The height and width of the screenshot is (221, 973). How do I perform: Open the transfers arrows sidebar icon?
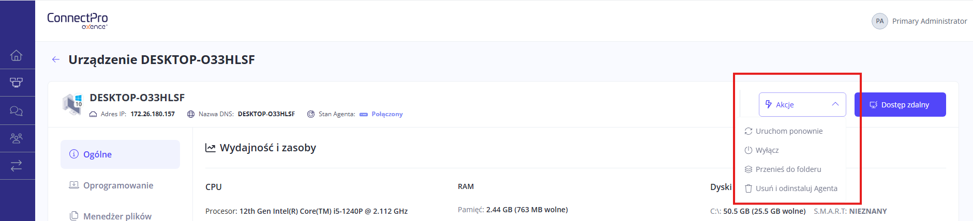pyautogui.click(x=17, y=166)
